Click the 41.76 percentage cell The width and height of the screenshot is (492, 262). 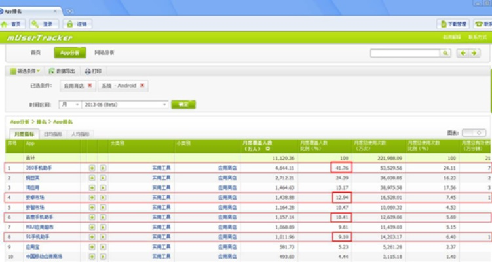click(342, 168)
